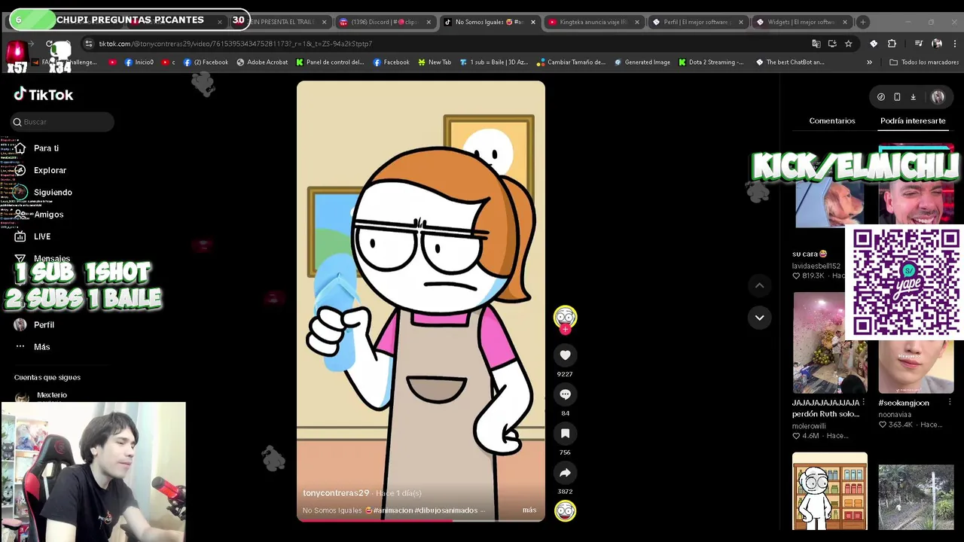Click coin icon in TikTok header
The image size is (964, 542).
(x=881, y=96)
